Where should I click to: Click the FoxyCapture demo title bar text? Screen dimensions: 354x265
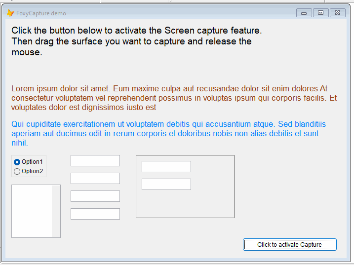[41, 13]
